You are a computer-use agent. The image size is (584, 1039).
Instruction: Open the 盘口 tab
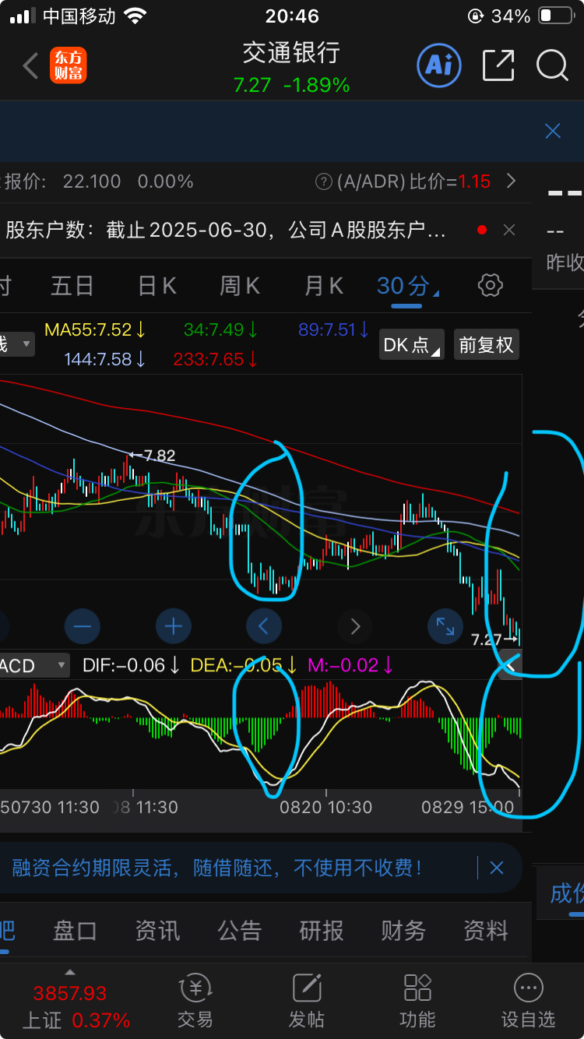point(75,931)
